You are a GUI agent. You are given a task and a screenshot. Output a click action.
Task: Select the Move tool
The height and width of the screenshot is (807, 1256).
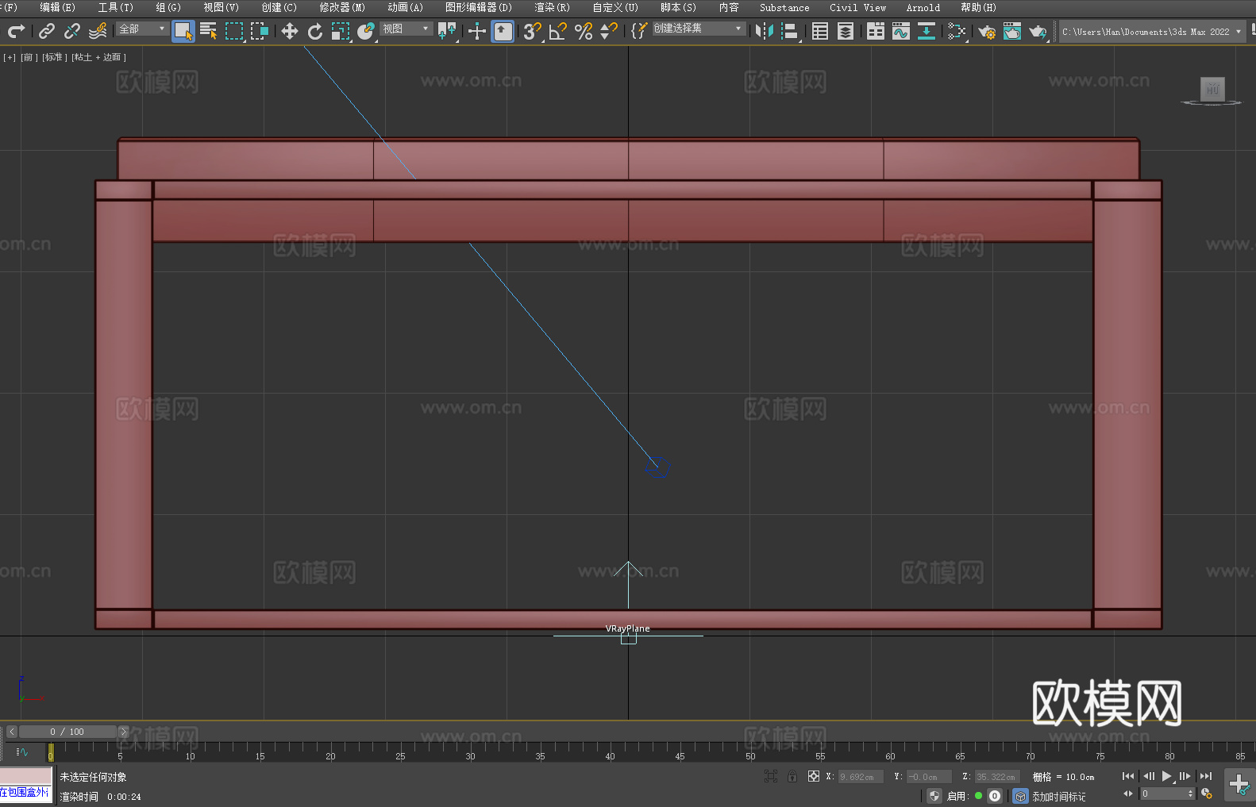[290, 31]
